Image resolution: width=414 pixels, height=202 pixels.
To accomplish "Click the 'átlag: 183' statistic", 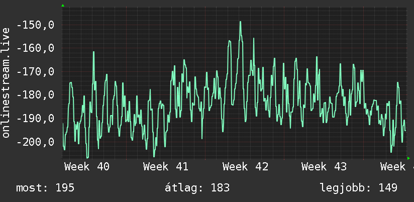I will click(x=197, y=188).
